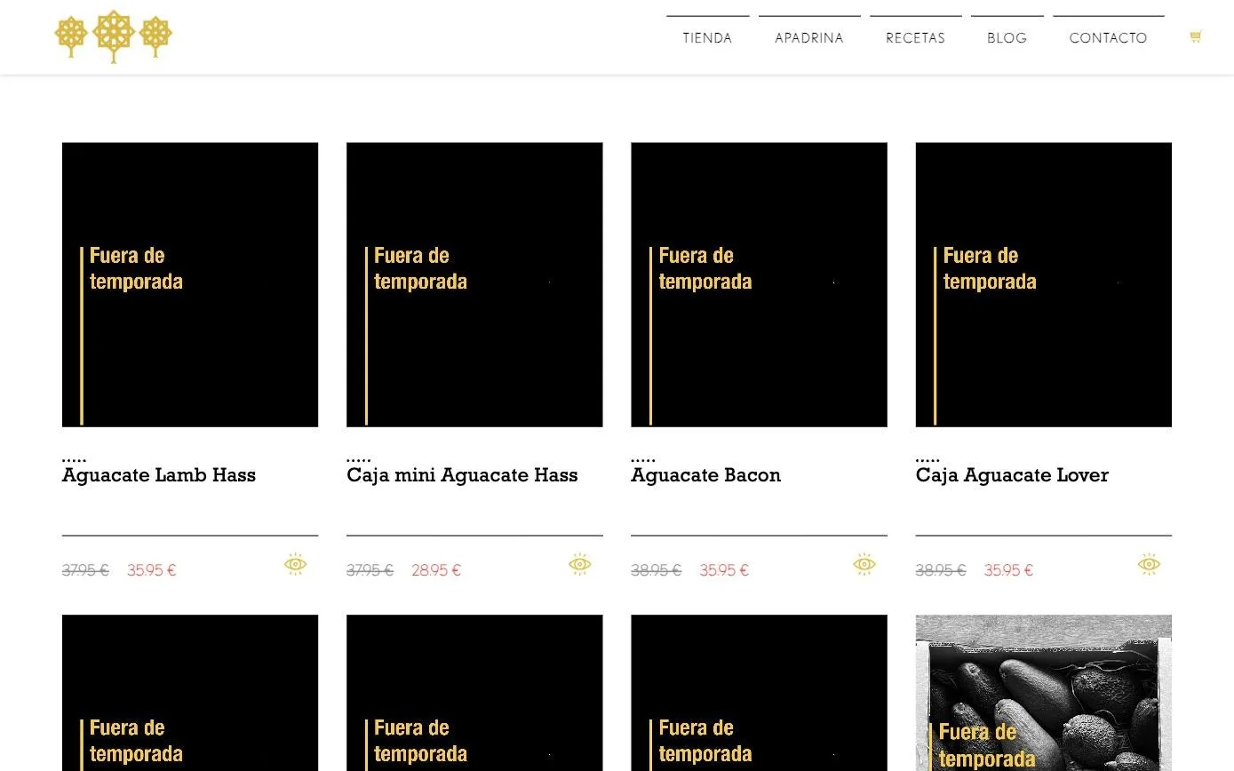The width and height of the screenshot is (1234, 771).
Task: Click the crossed-out 37.95 € of Aguacate Lamb Hass
Action: tap(85, 570)
